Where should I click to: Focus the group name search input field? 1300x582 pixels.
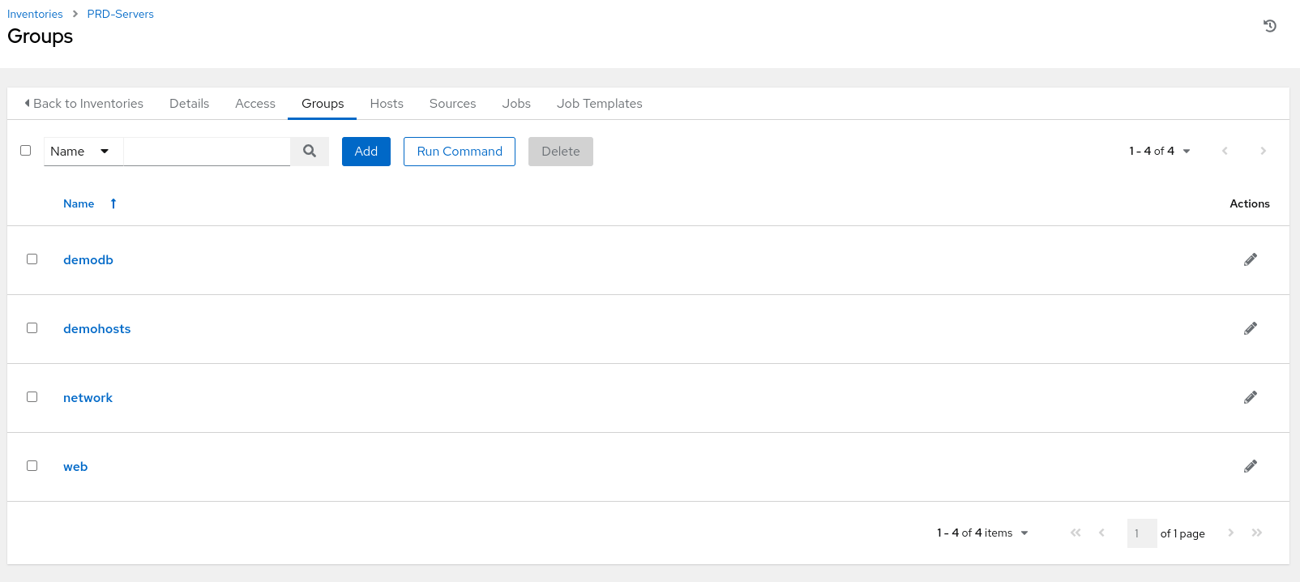[207, 152]
